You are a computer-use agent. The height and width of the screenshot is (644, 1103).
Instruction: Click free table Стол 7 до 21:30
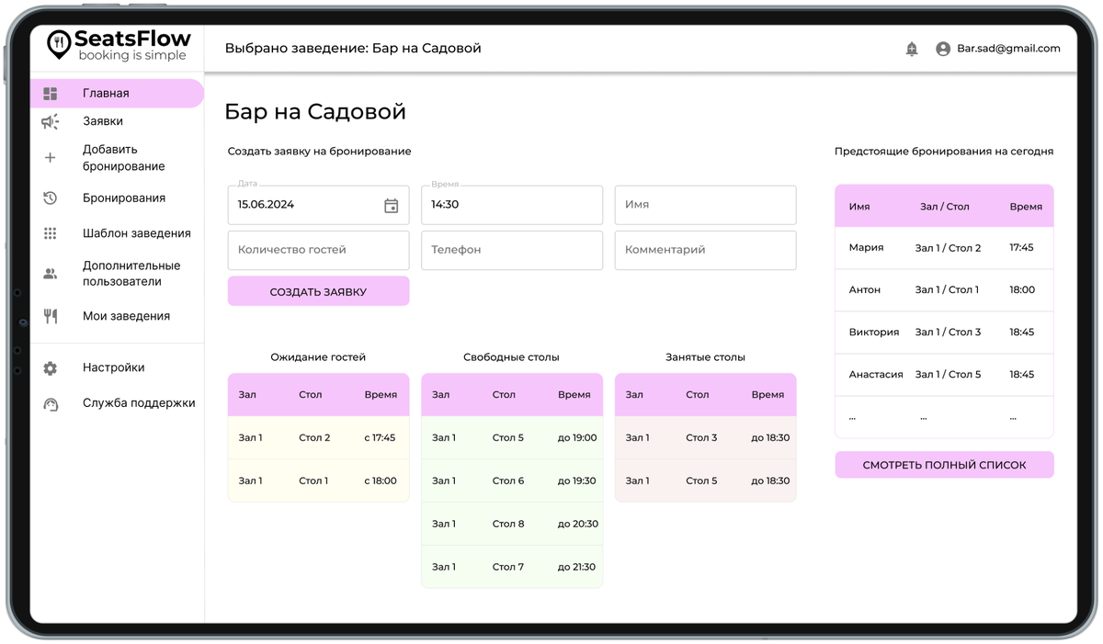512,567
